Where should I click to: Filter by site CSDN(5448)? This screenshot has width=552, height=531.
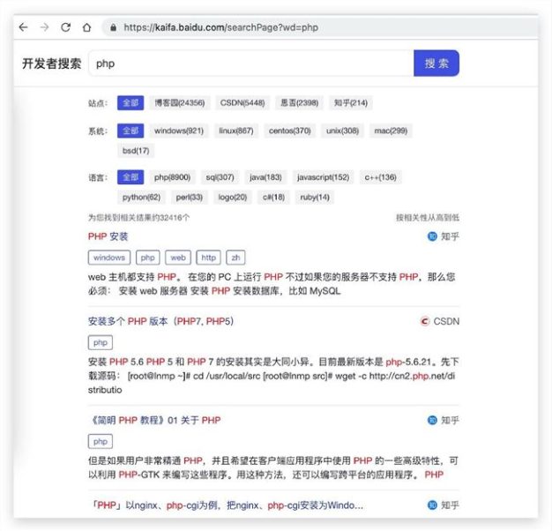[x=242, y=103]
